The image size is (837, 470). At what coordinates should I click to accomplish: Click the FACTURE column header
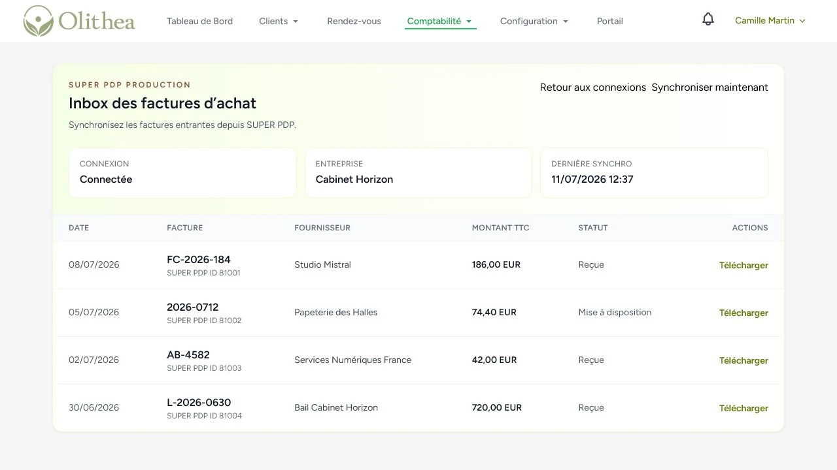coord(185,228)
